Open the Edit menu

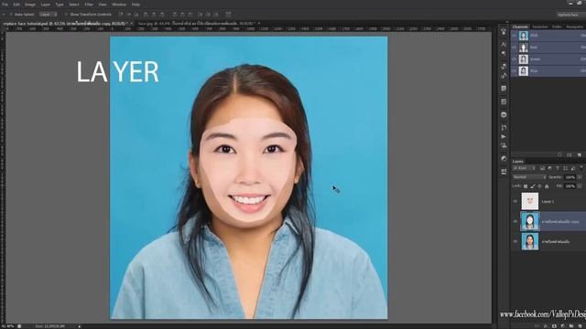(16, 5)
